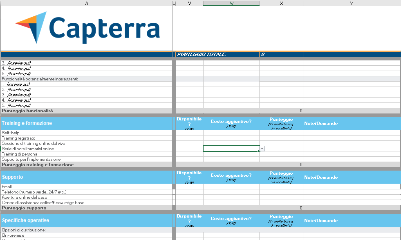Open the dropdown on the selected Disponibile cell

coord(261,148)
